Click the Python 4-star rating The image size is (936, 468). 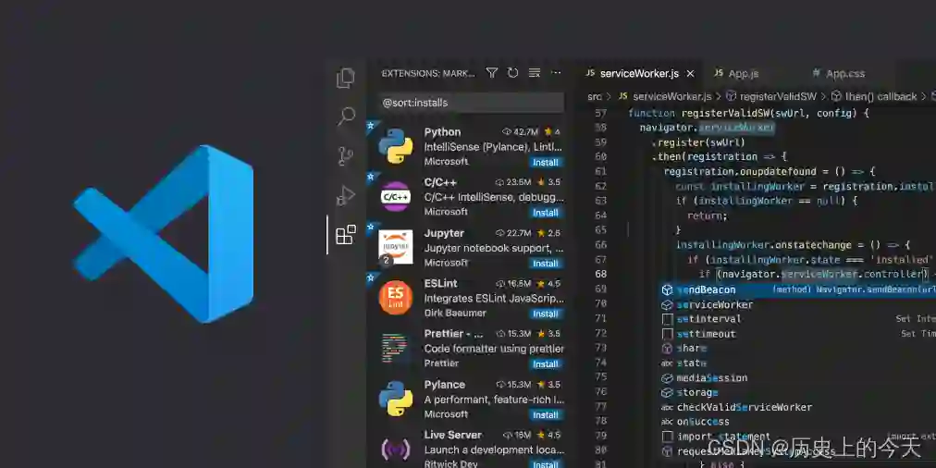552,132
